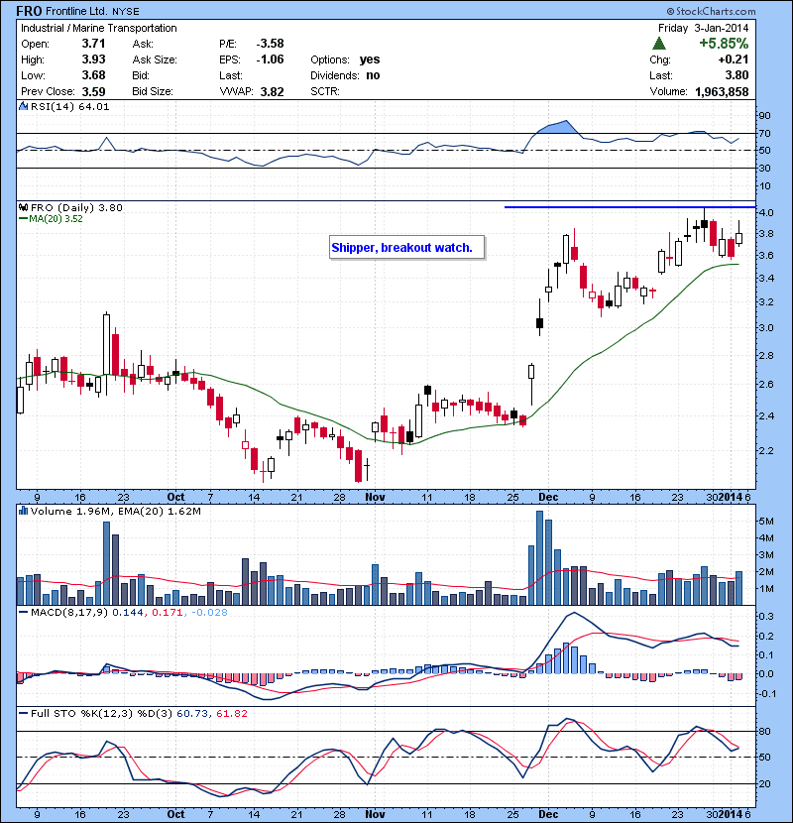Click the '2014' label on price axis

pos(731,497)
